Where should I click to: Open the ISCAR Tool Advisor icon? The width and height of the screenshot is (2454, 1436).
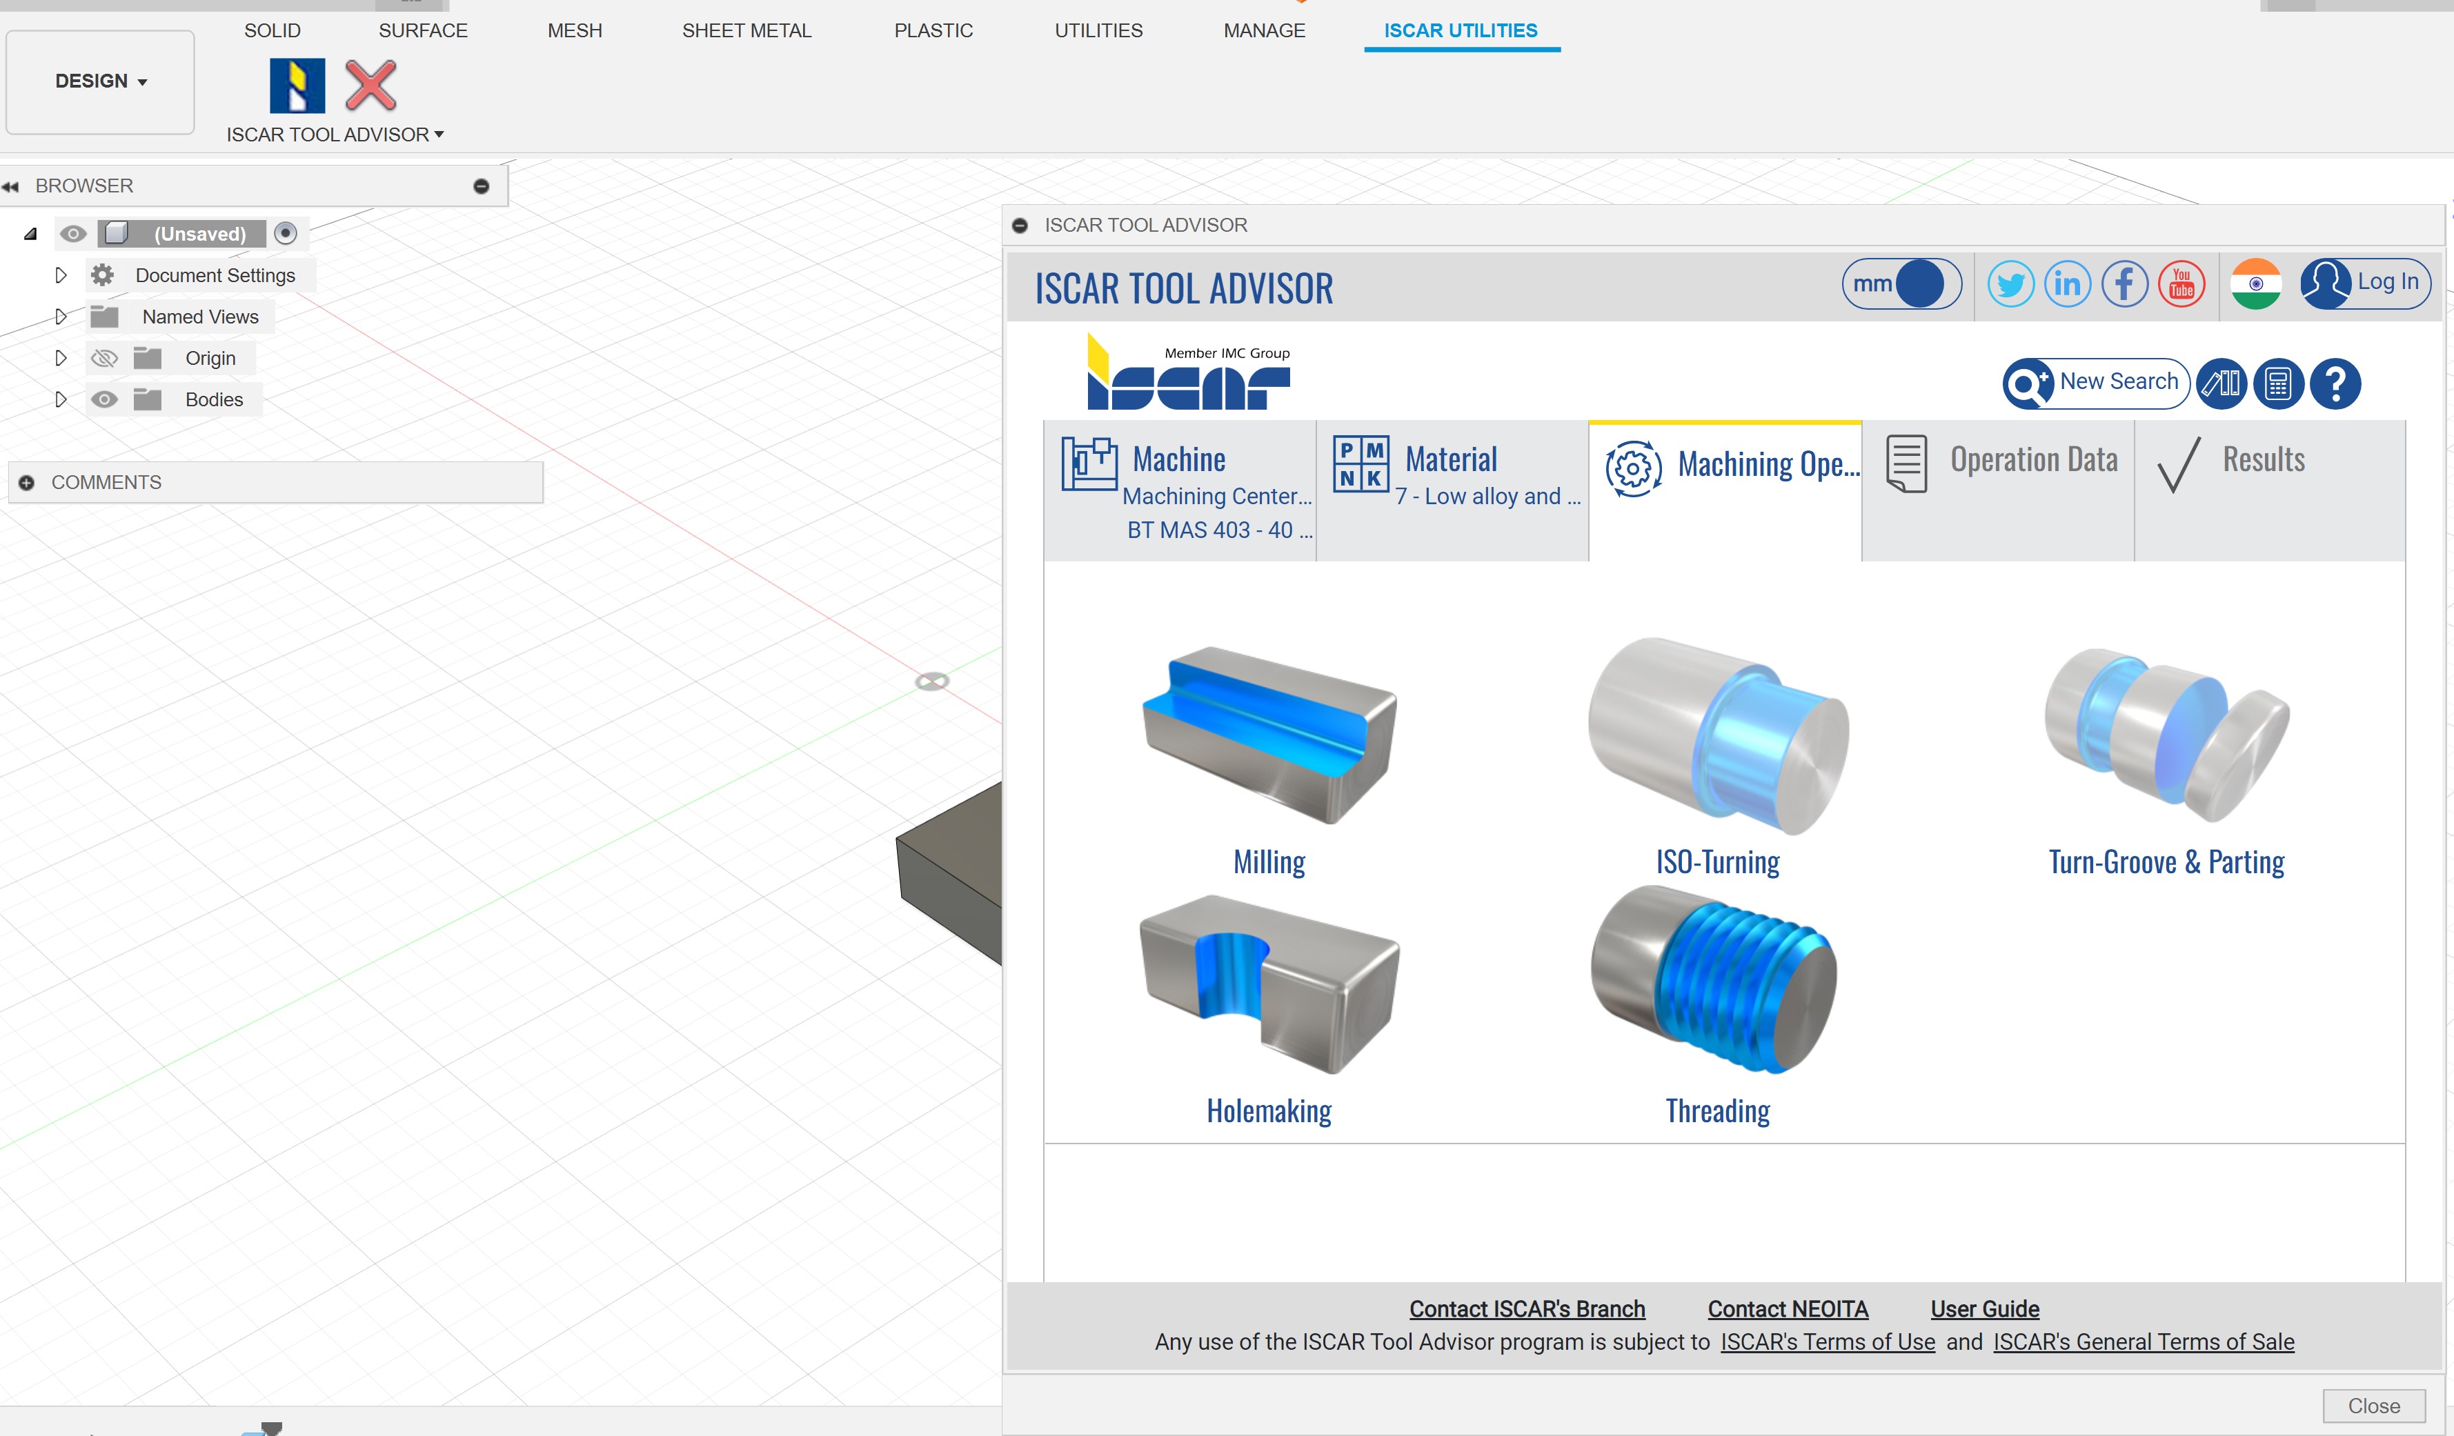coord(297,86)
